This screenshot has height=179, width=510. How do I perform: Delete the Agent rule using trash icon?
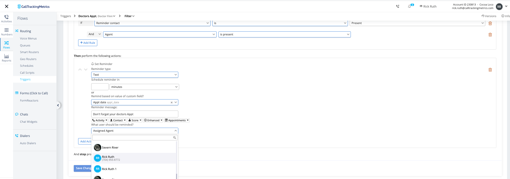(490, 35)
